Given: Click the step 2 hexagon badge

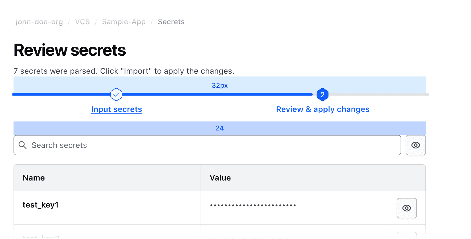Looking at the screenshot, I should 323,95.
